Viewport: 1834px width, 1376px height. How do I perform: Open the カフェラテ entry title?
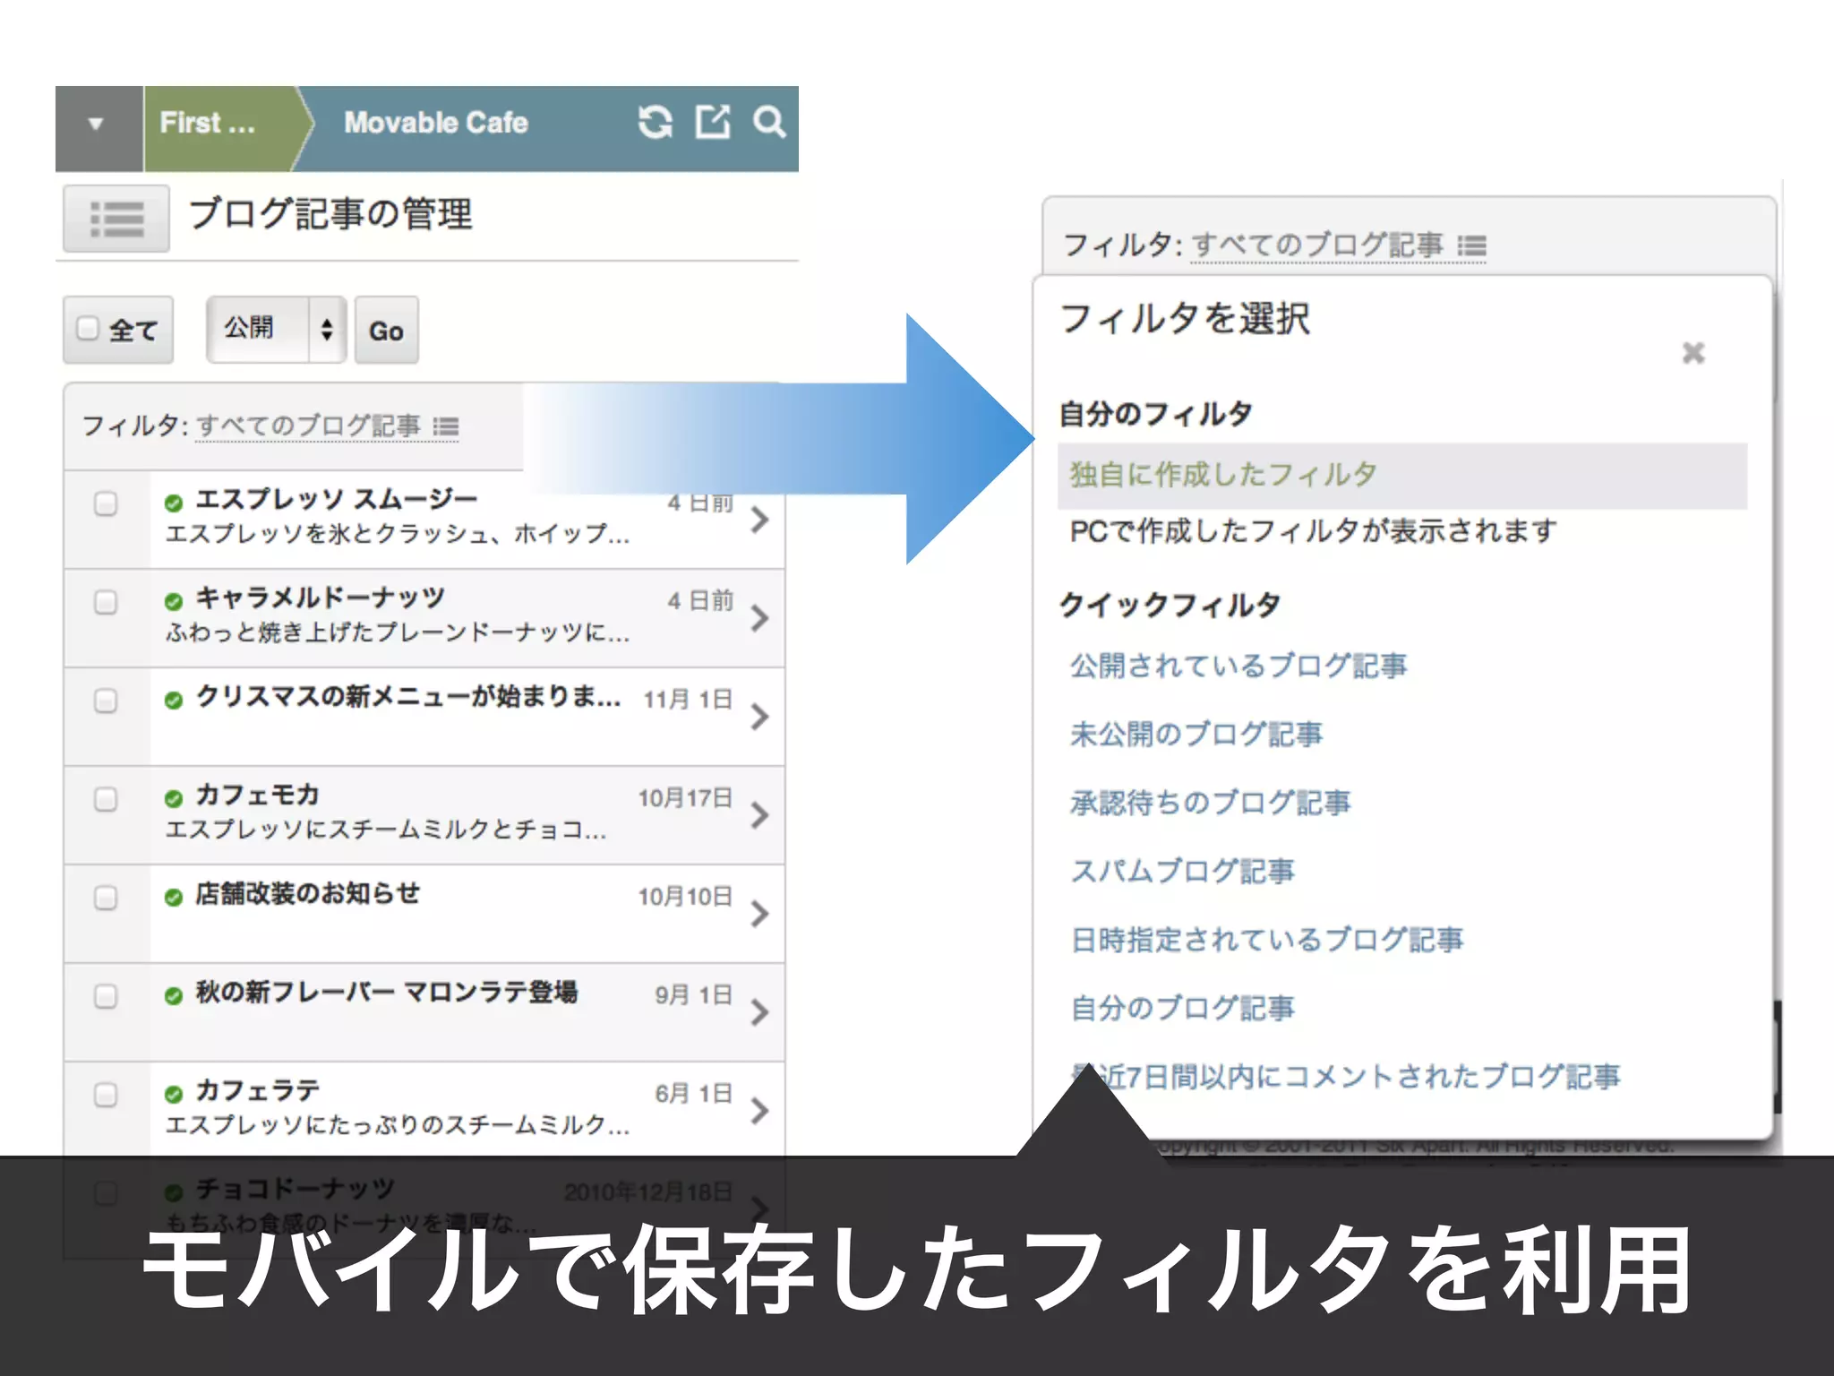[x=257, y=1090]
